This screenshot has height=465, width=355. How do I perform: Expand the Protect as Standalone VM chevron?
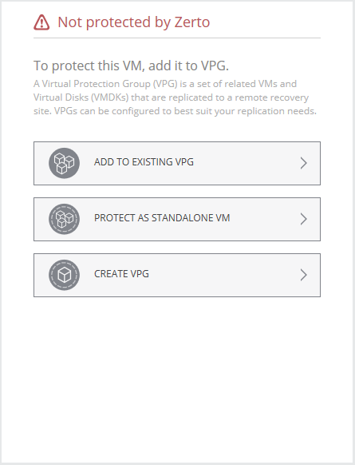tap(303, 219)
